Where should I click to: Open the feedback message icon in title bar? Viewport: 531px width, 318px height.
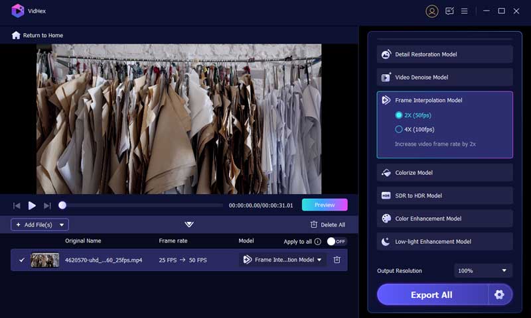pos(449,11)
